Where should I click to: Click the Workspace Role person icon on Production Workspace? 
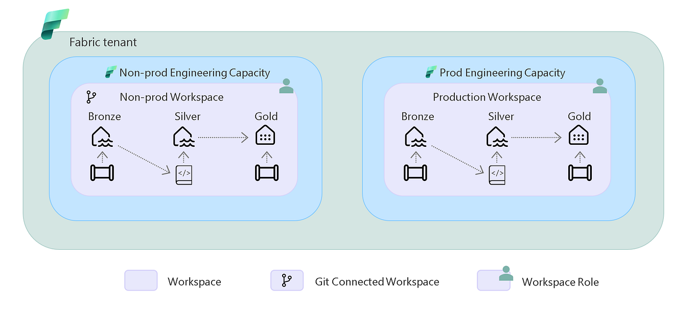(x=600, y=86)
